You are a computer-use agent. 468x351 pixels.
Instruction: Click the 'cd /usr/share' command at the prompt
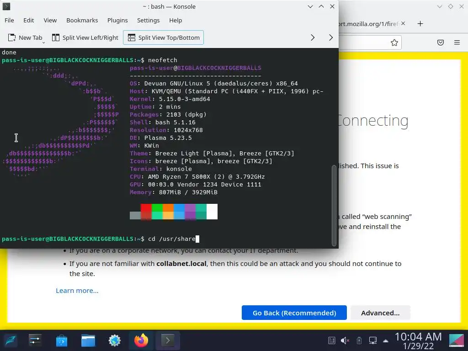[172, 239]
